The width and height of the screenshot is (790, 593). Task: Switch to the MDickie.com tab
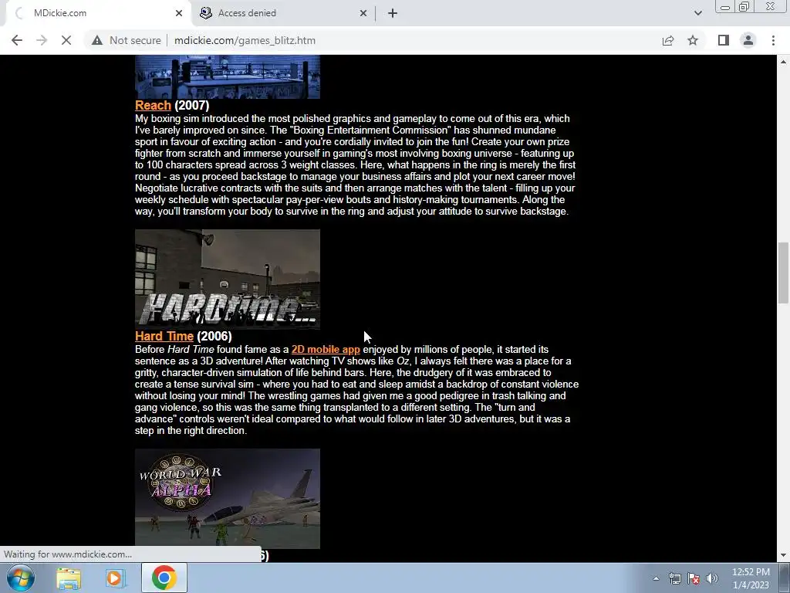click(96, 13)
